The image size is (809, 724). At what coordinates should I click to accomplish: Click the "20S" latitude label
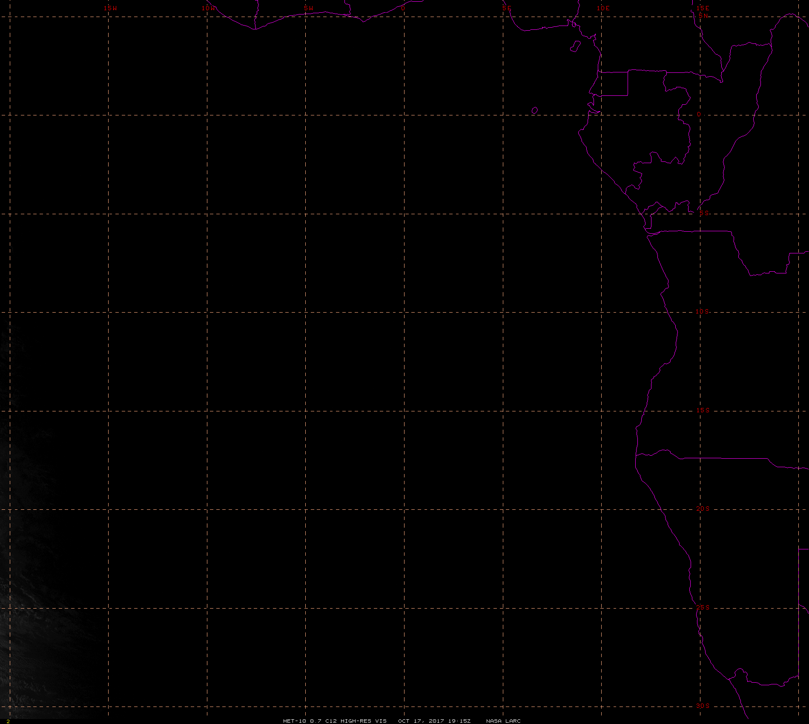point(703,509)
